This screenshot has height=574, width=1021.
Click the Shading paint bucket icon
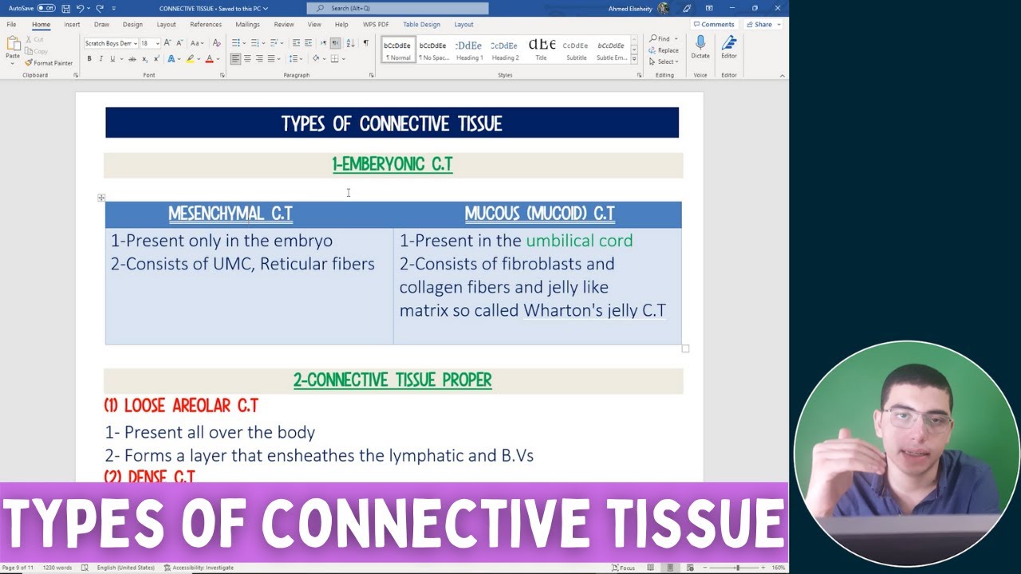point(316,59)
